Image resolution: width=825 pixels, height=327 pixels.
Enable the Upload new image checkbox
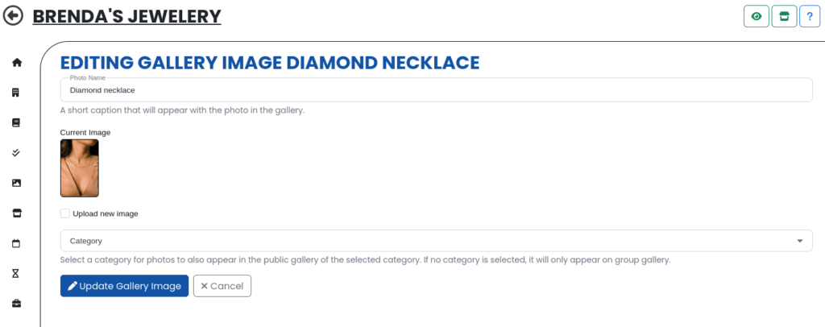coord(65,213)
